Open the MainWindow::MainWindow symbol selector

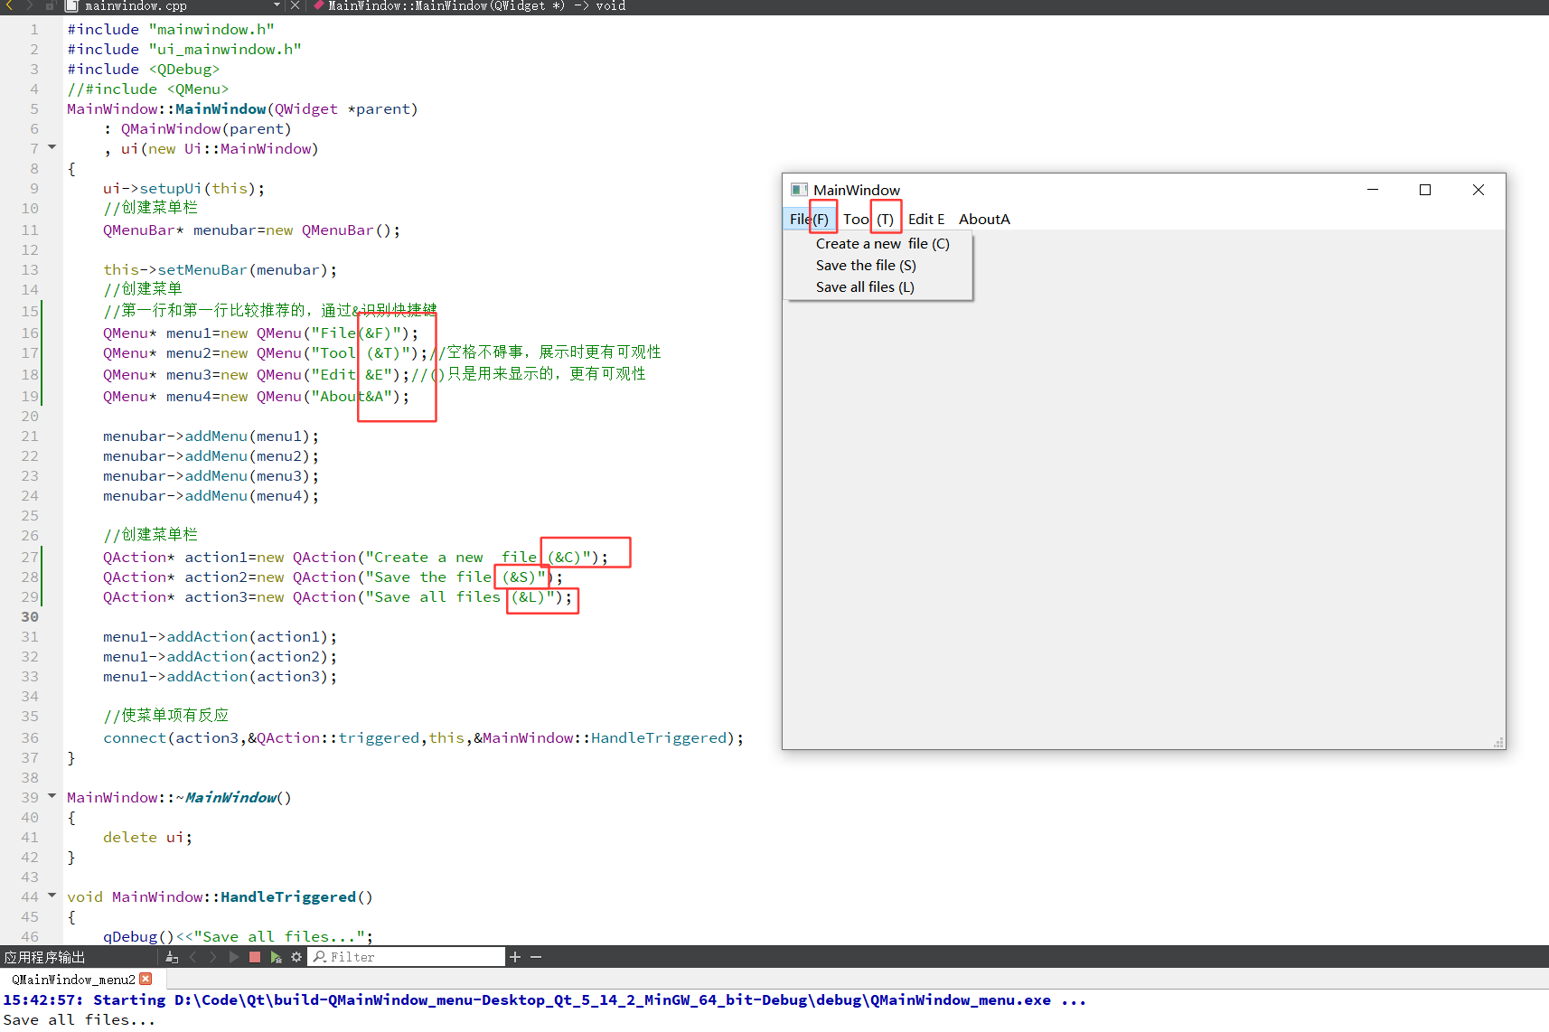click(470, 5)
